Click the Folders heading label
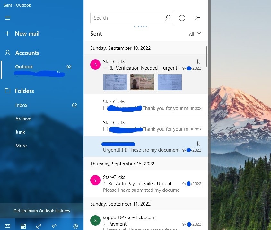 click(x=24, y=91)
